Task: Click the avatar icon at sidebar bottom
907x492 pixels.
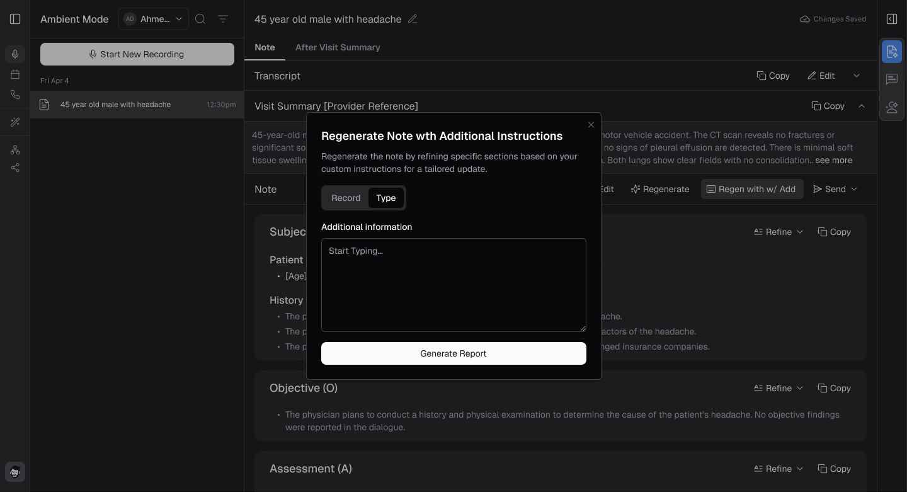Action: click(x=15, y=472)
